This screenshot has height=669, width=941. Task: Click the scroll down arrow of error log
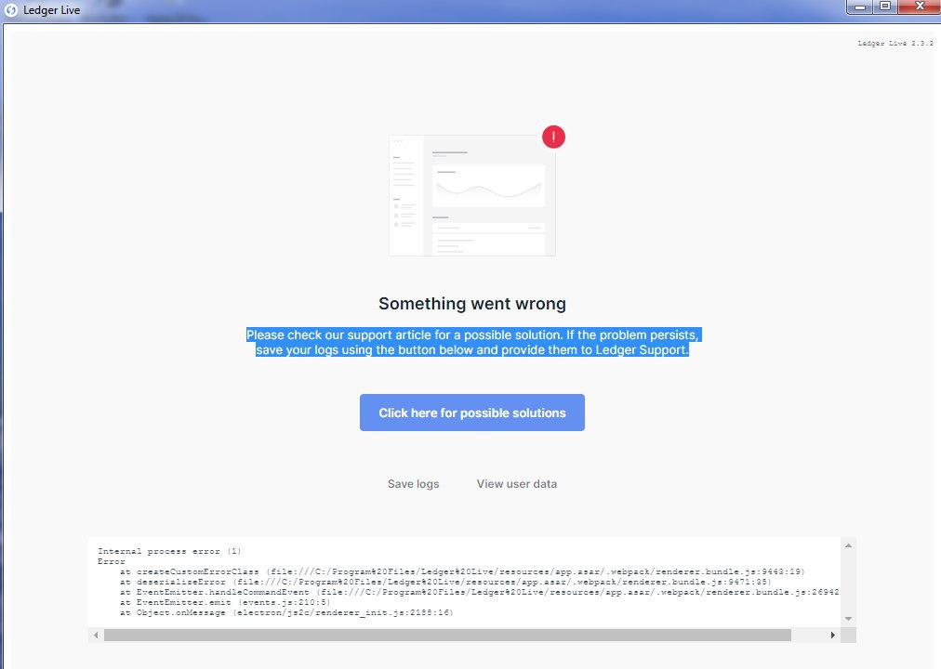pos(848,619)
